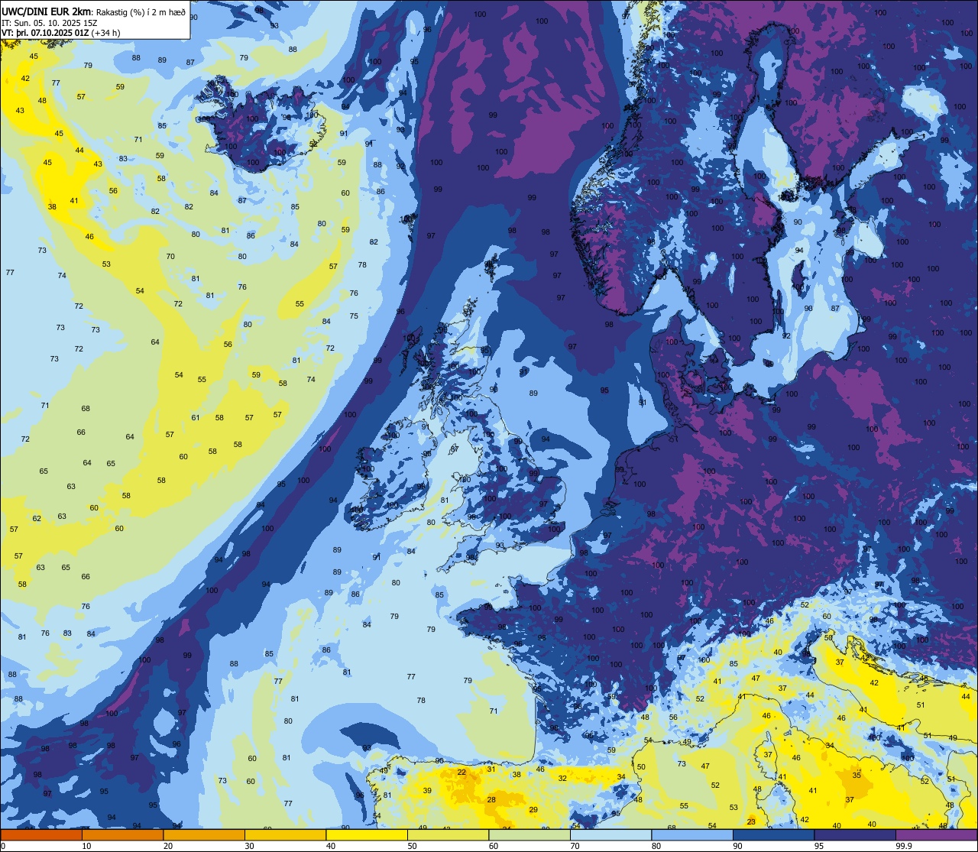
Task: Click the legend tick label "80" on the scale
Action: click(x=656, y=846)
